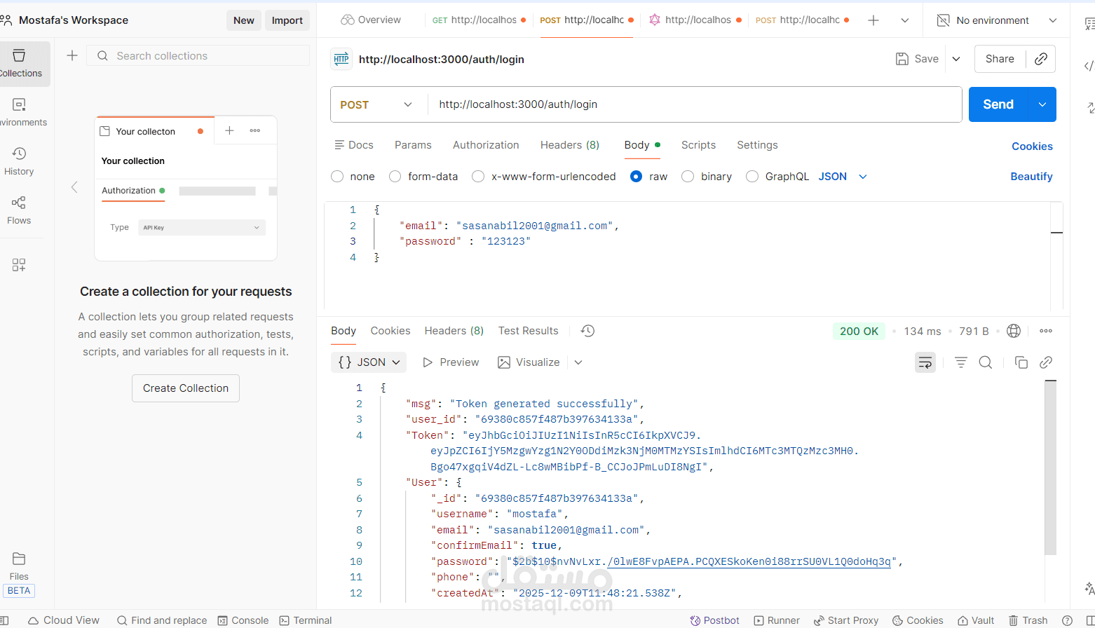Click the Create Collection button
Image resolution: width=1095 pixels, height=628 pixels.
[x=186, y=388]
